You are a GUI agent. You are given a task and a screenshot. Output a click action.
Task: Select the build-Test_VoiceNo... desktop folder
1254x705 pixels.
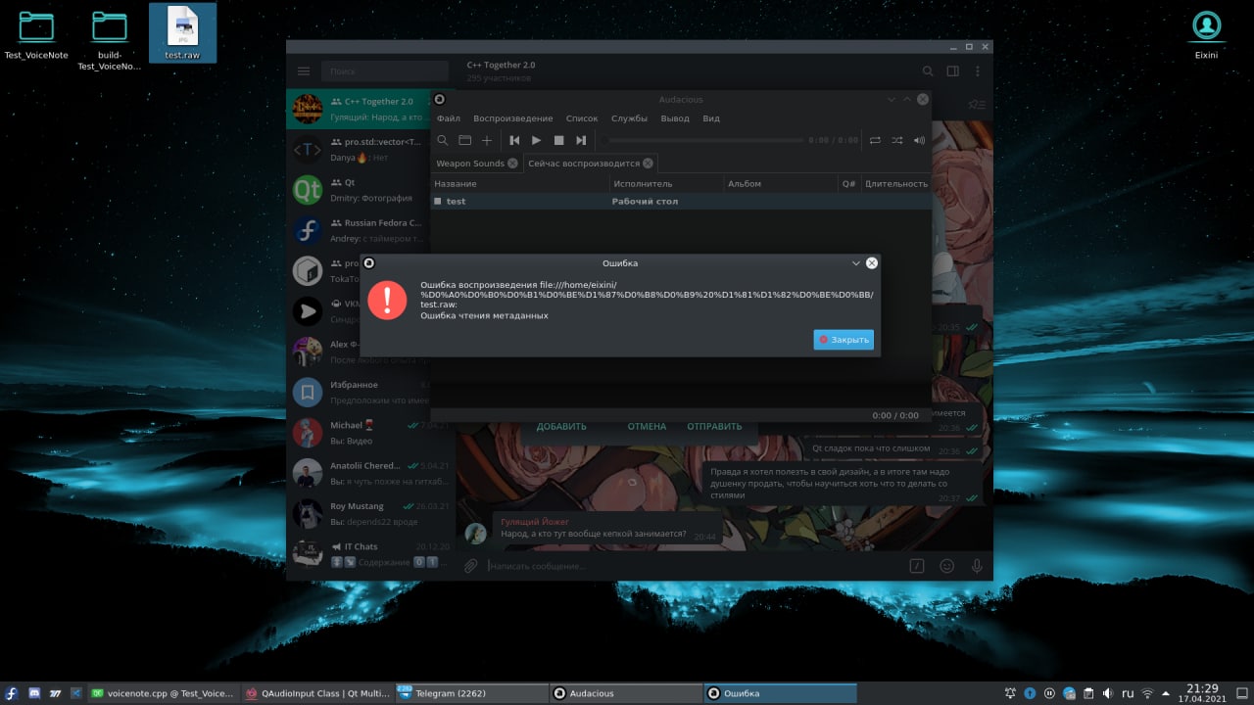[109, 39]
